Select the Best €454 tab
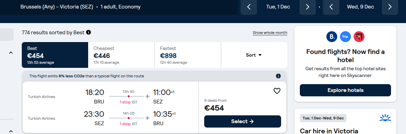 55,55
